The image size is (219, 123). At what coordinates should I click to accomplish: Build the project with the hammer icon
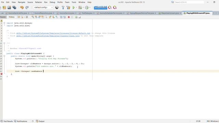coord(63,8)
